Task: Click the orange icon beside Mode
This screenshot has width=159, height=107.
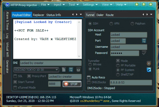Action: [149, 64]
